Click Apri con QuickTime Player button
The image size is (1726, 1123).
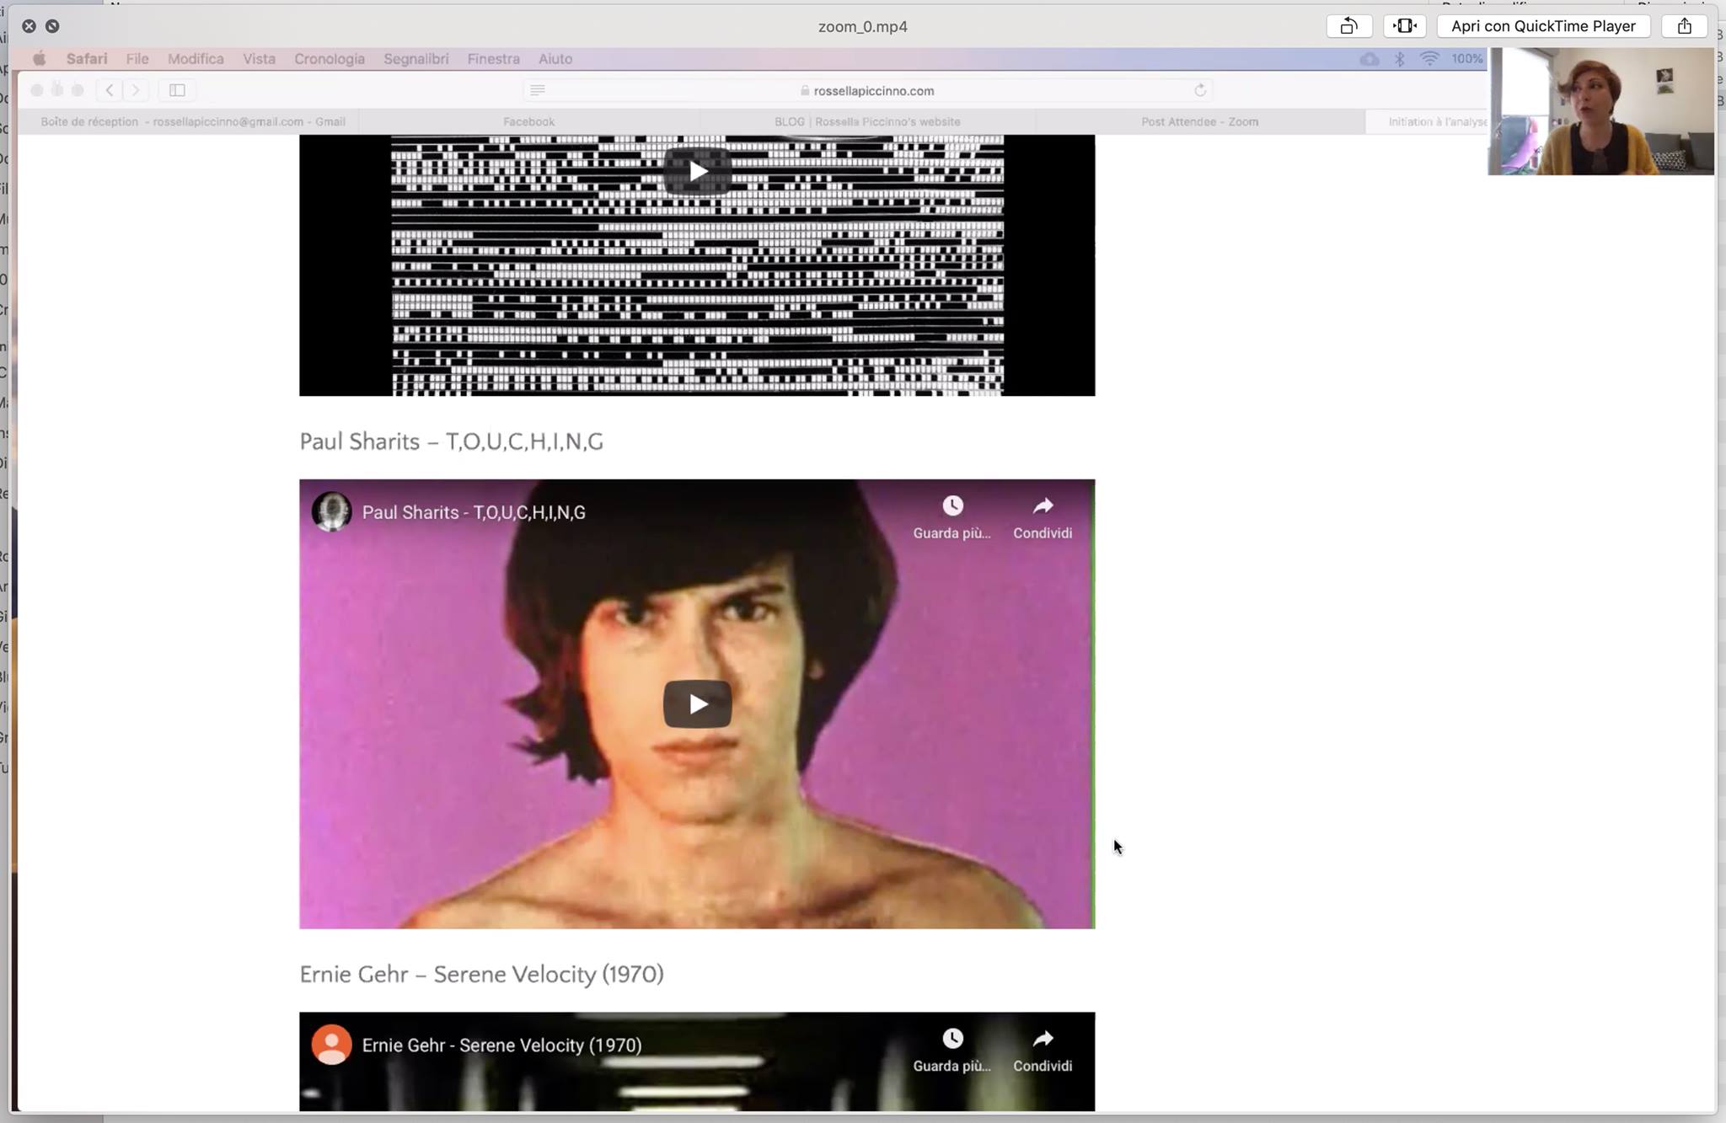1542,26
